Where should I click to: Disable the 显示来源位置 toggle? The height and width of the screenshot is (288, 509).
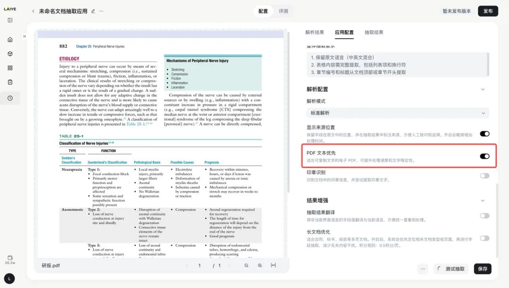[x=484, y=134]
